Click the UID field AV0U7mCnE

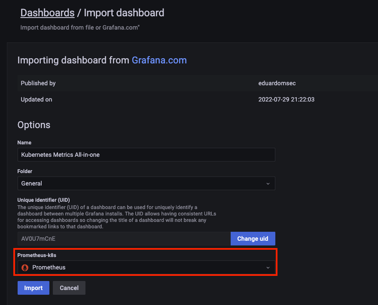click(124, 239)
